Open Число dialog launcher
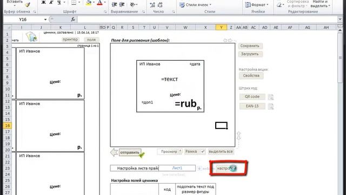This screenshot has width=346, height=195. tap(174, 12)
